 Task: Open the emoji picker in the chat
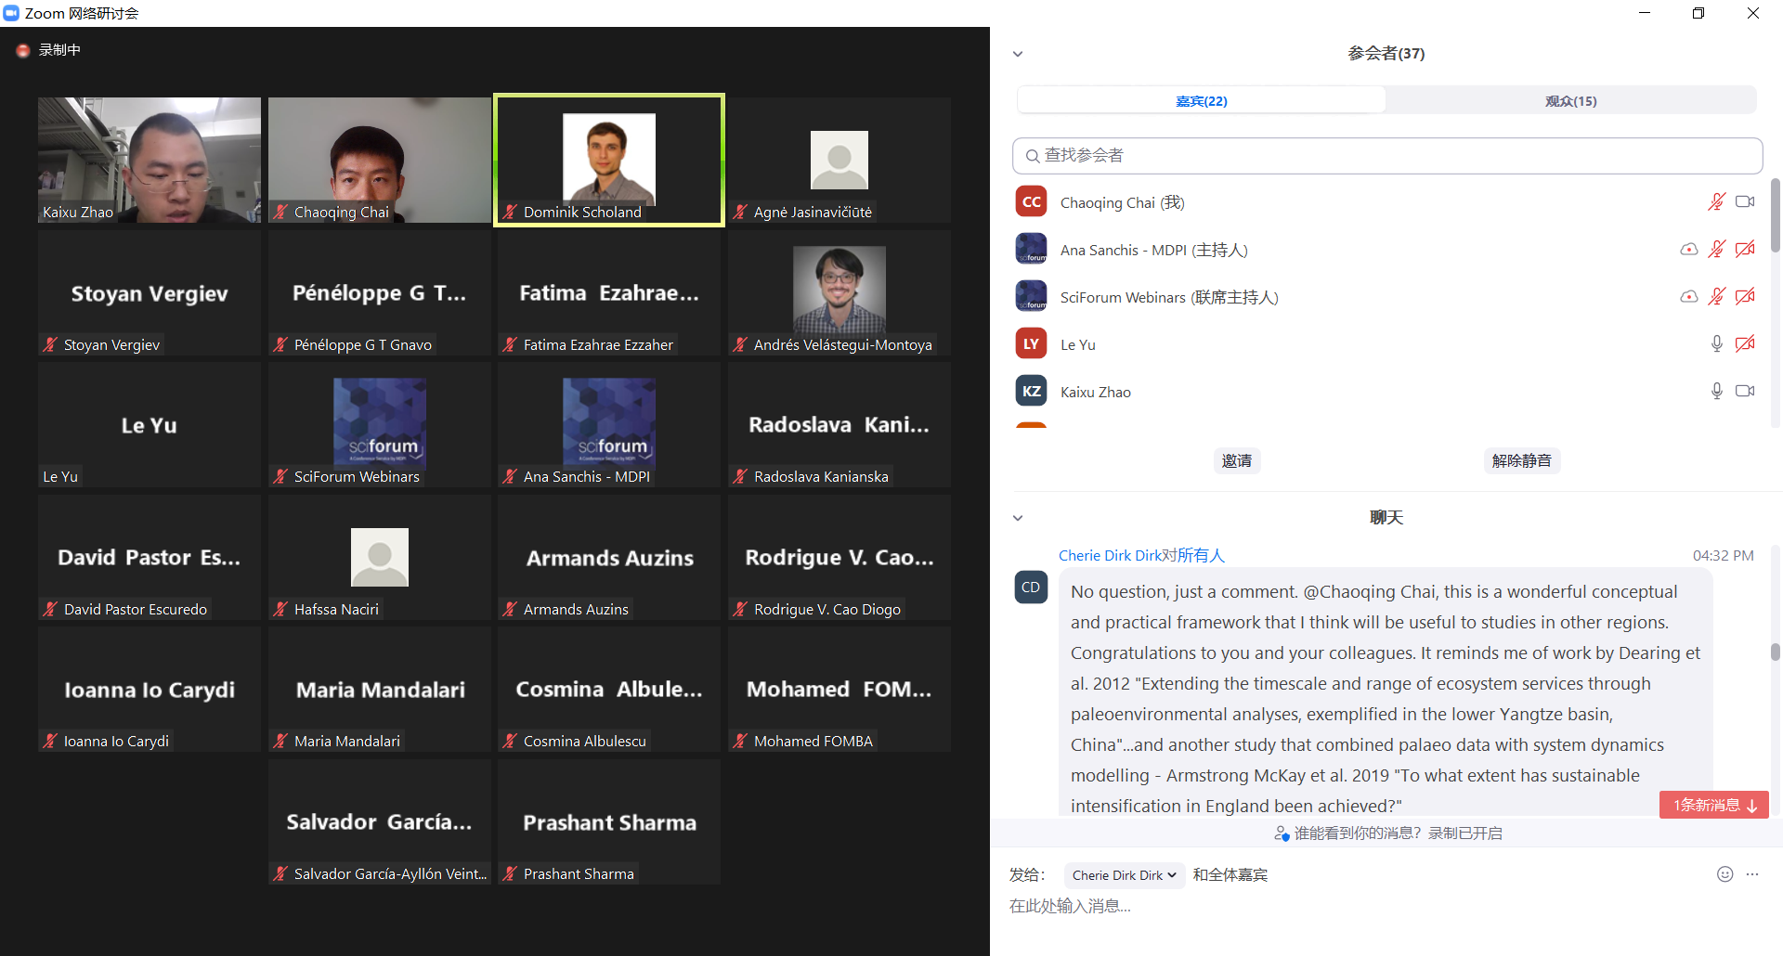[x=1724, y=873]
